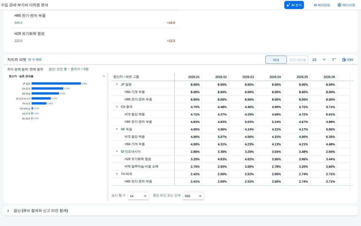Select the TH 태국 bar in chart
361x226 pixels.
pos(39,103)
